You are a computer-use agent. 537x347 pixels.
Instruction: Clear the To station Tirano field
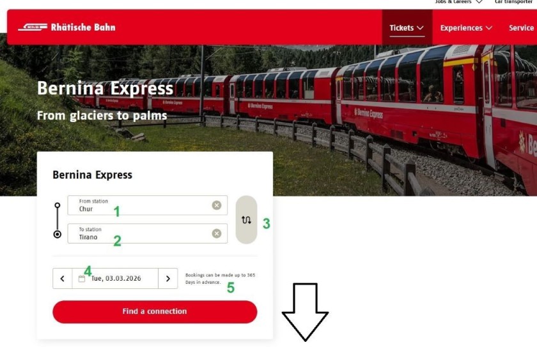click(x=217, y=233)
